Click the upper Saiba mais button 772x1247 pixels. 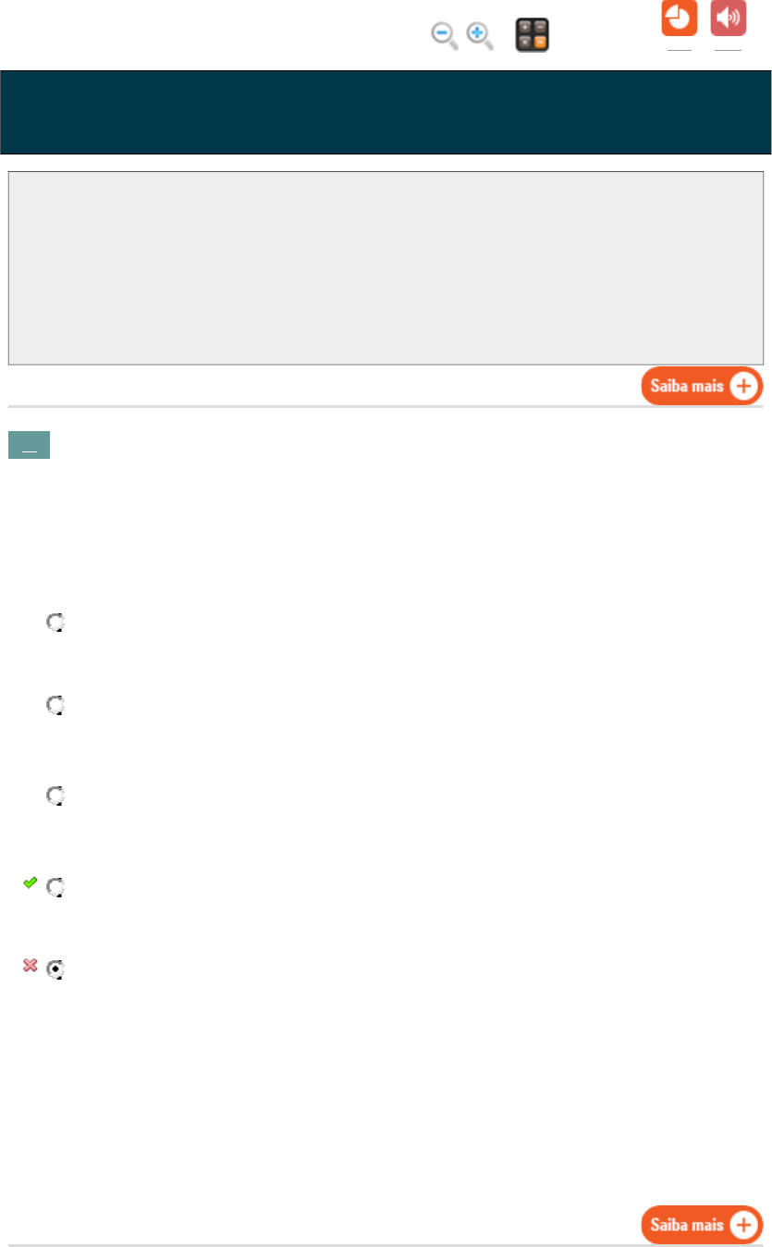tap(702, 386)
